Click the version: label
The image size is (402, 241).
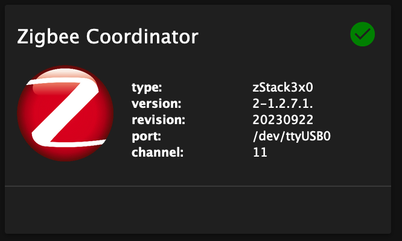156,104
